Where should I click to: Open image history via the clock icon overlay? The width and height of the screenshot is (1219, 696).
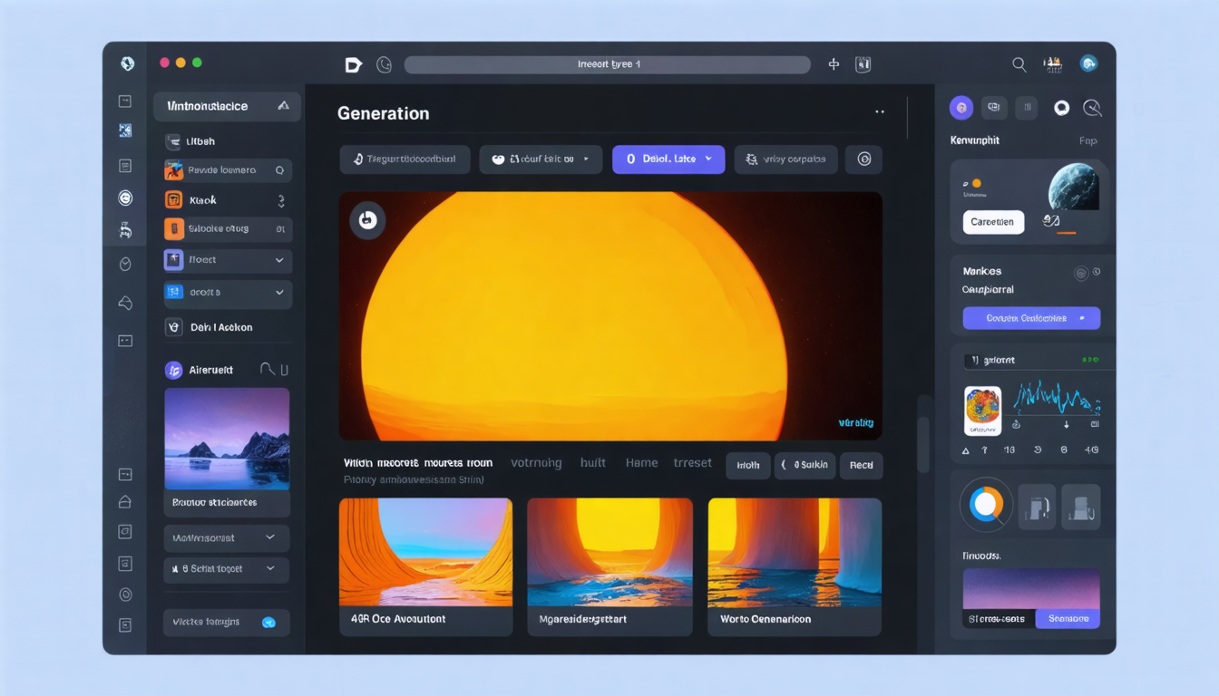point(367,220)
